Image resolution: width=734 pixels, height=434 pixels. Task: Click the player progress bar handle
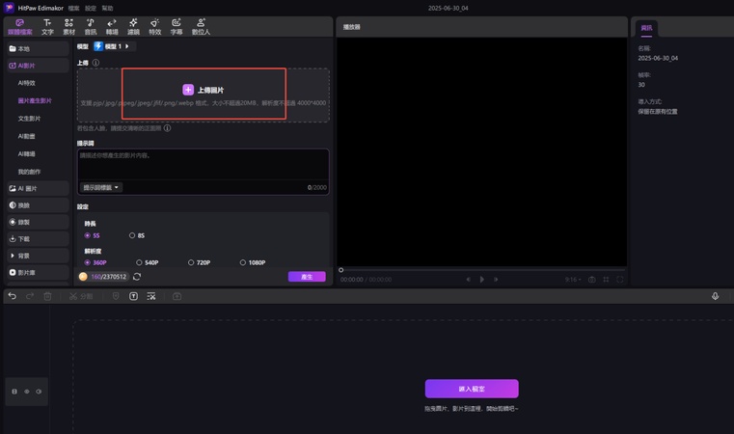tap(340, 270)
